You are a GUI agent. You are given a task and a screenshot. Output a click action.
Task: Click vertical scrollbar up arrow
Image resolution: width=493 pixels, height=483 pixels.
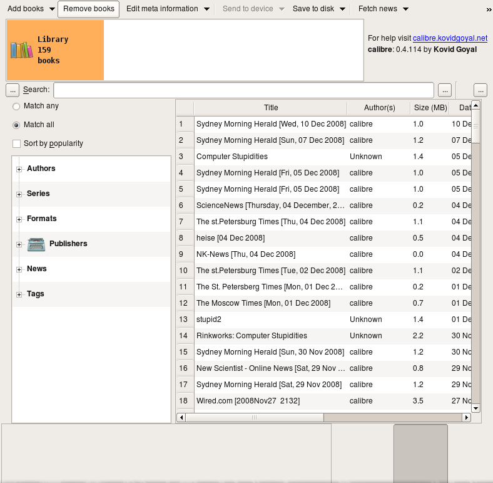coord(475,105)
